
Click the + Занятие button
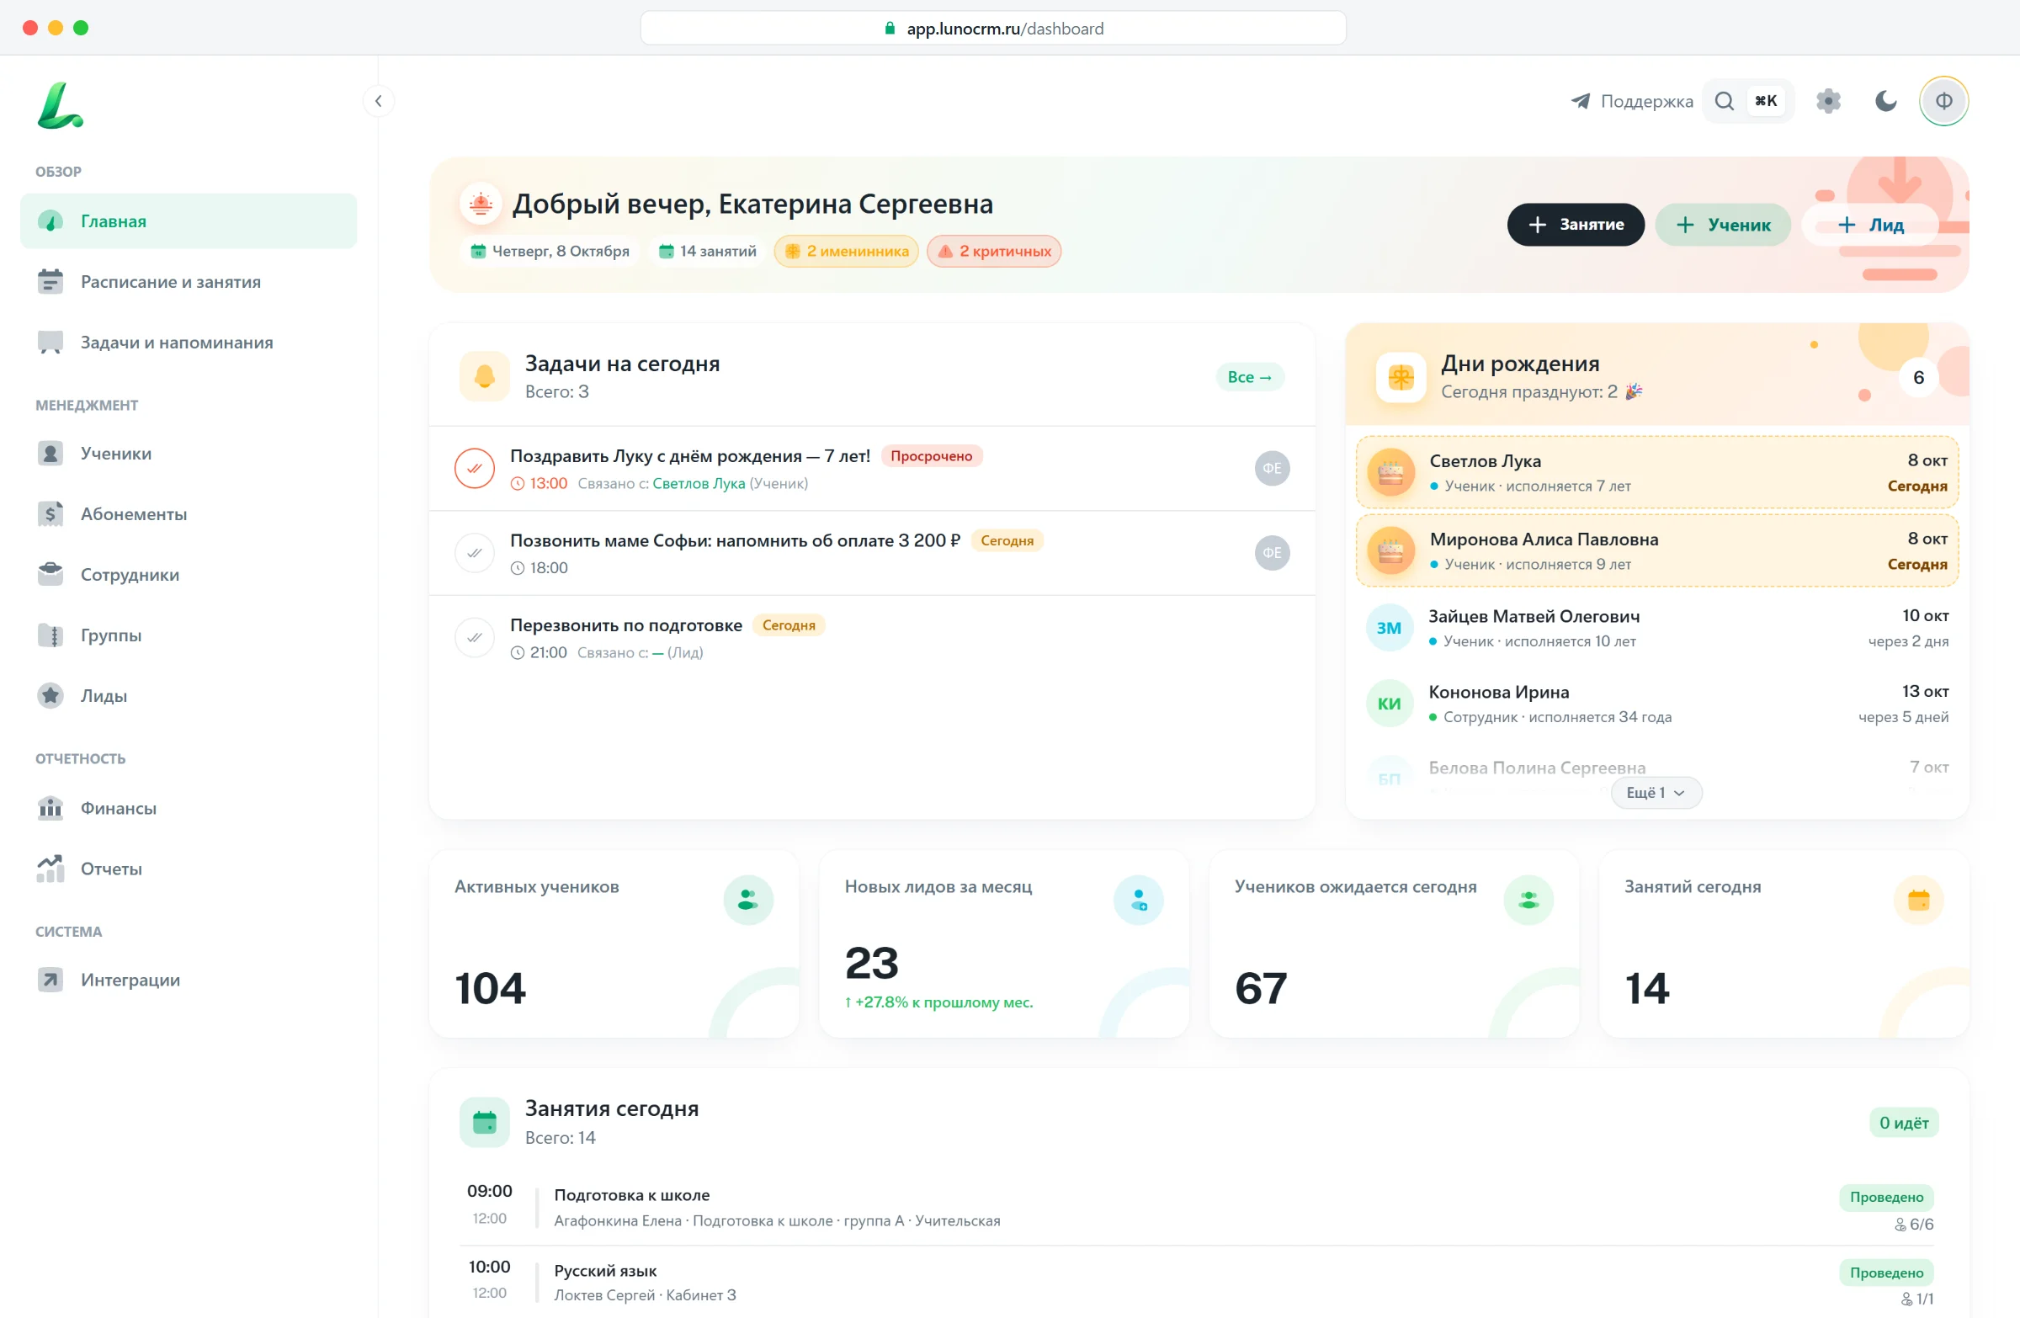click(x=1576, y=224)
